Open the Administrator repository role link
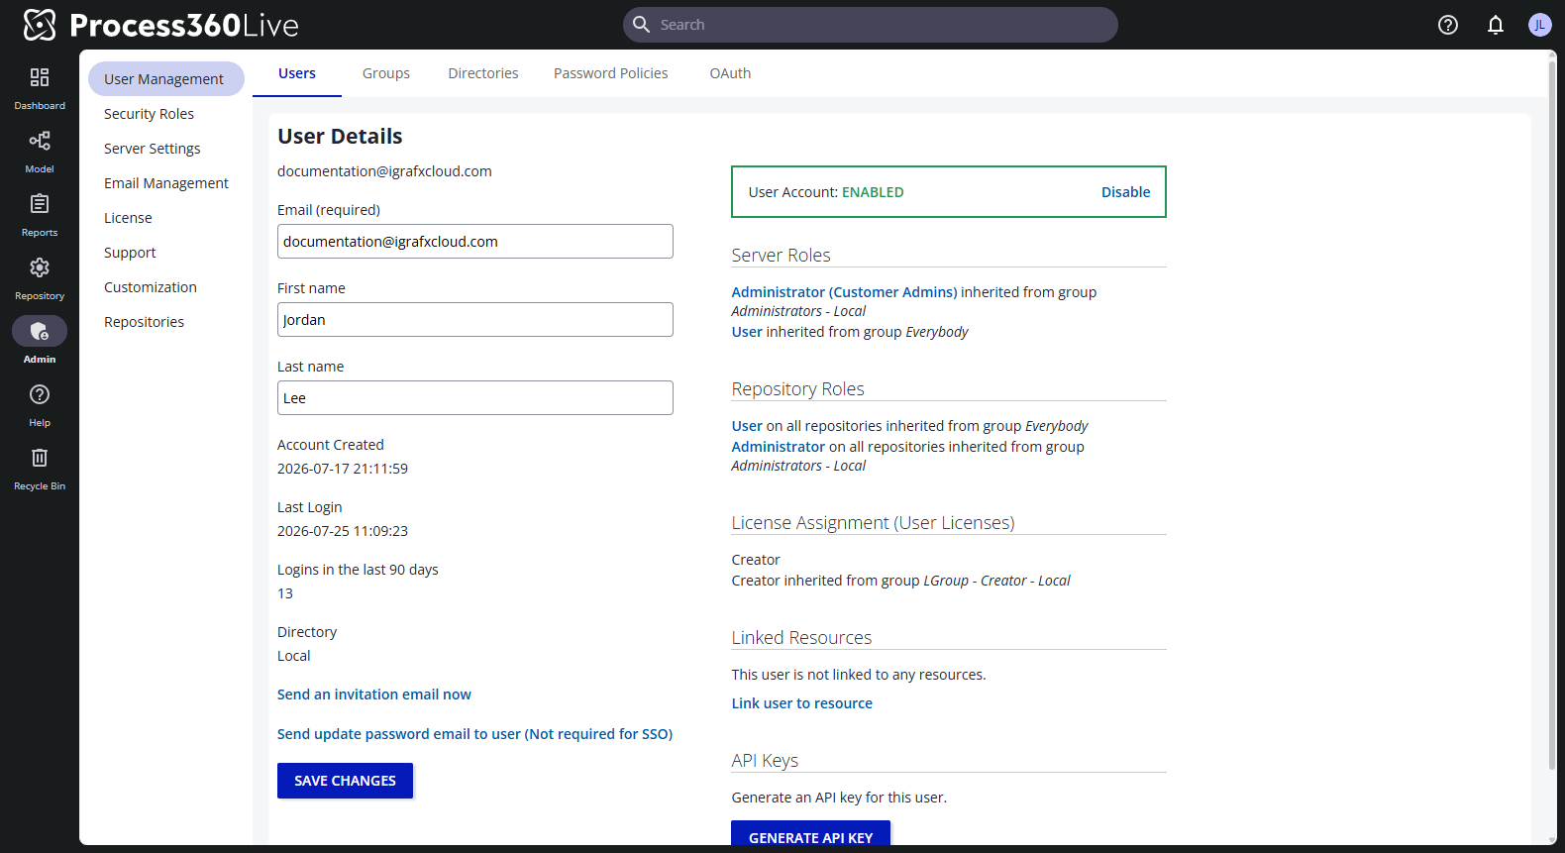The image size is (1565, 853). click(778, 447)
